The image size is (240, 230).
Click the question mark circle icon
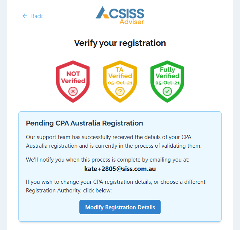(120, 91)
